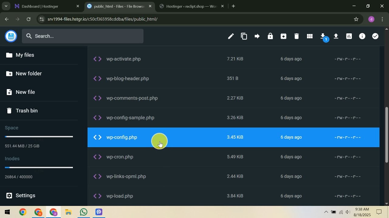The width and height of the screenshot is (389, 218).
Task: Reload the page
Action: (x=29, y=19)
